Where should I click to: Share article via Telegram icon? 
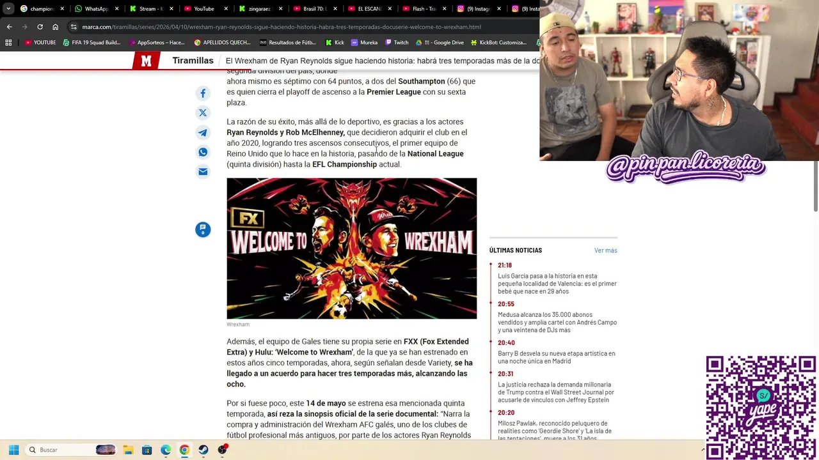203,133
